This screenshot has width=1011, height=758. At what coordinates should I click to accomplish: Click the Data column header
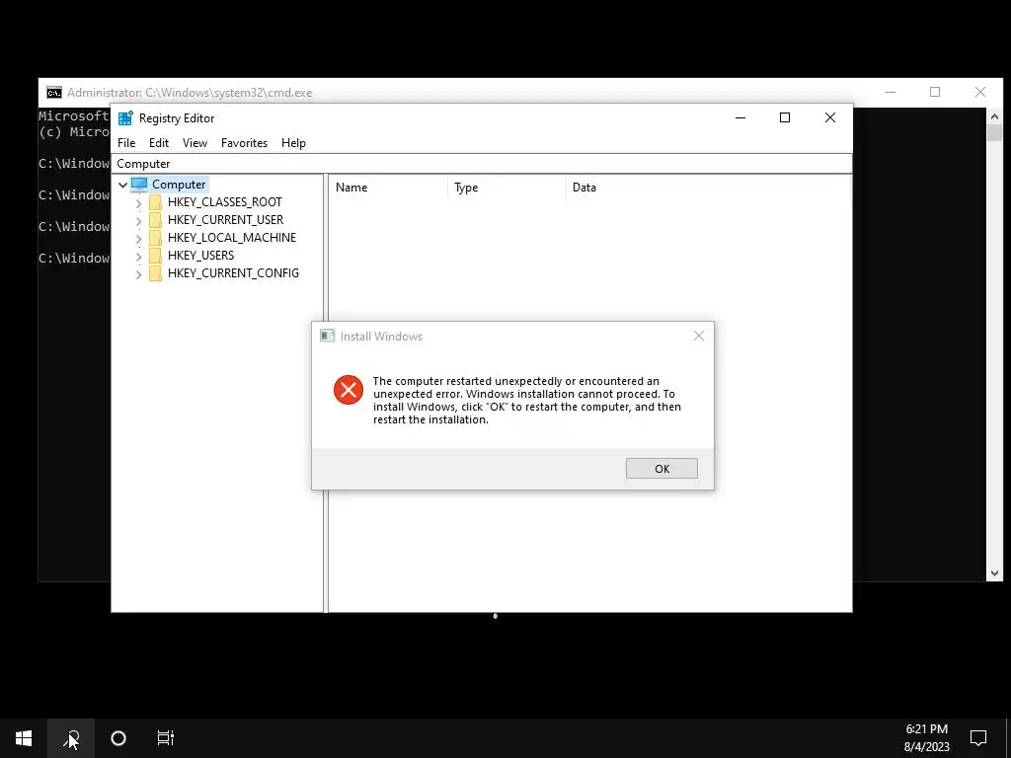point(708,188)
